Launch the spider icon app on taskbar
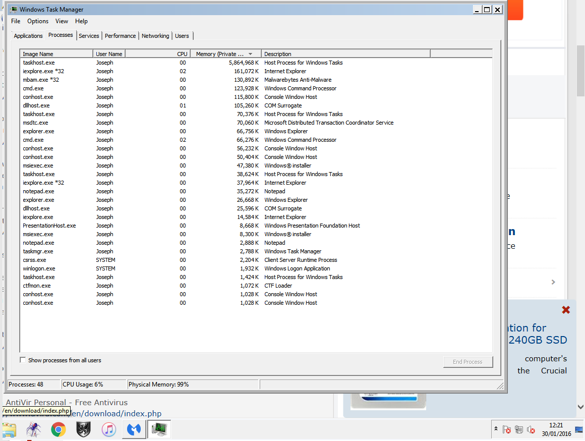The width and height of the screenshot is (585, 441). pos(34,429)
